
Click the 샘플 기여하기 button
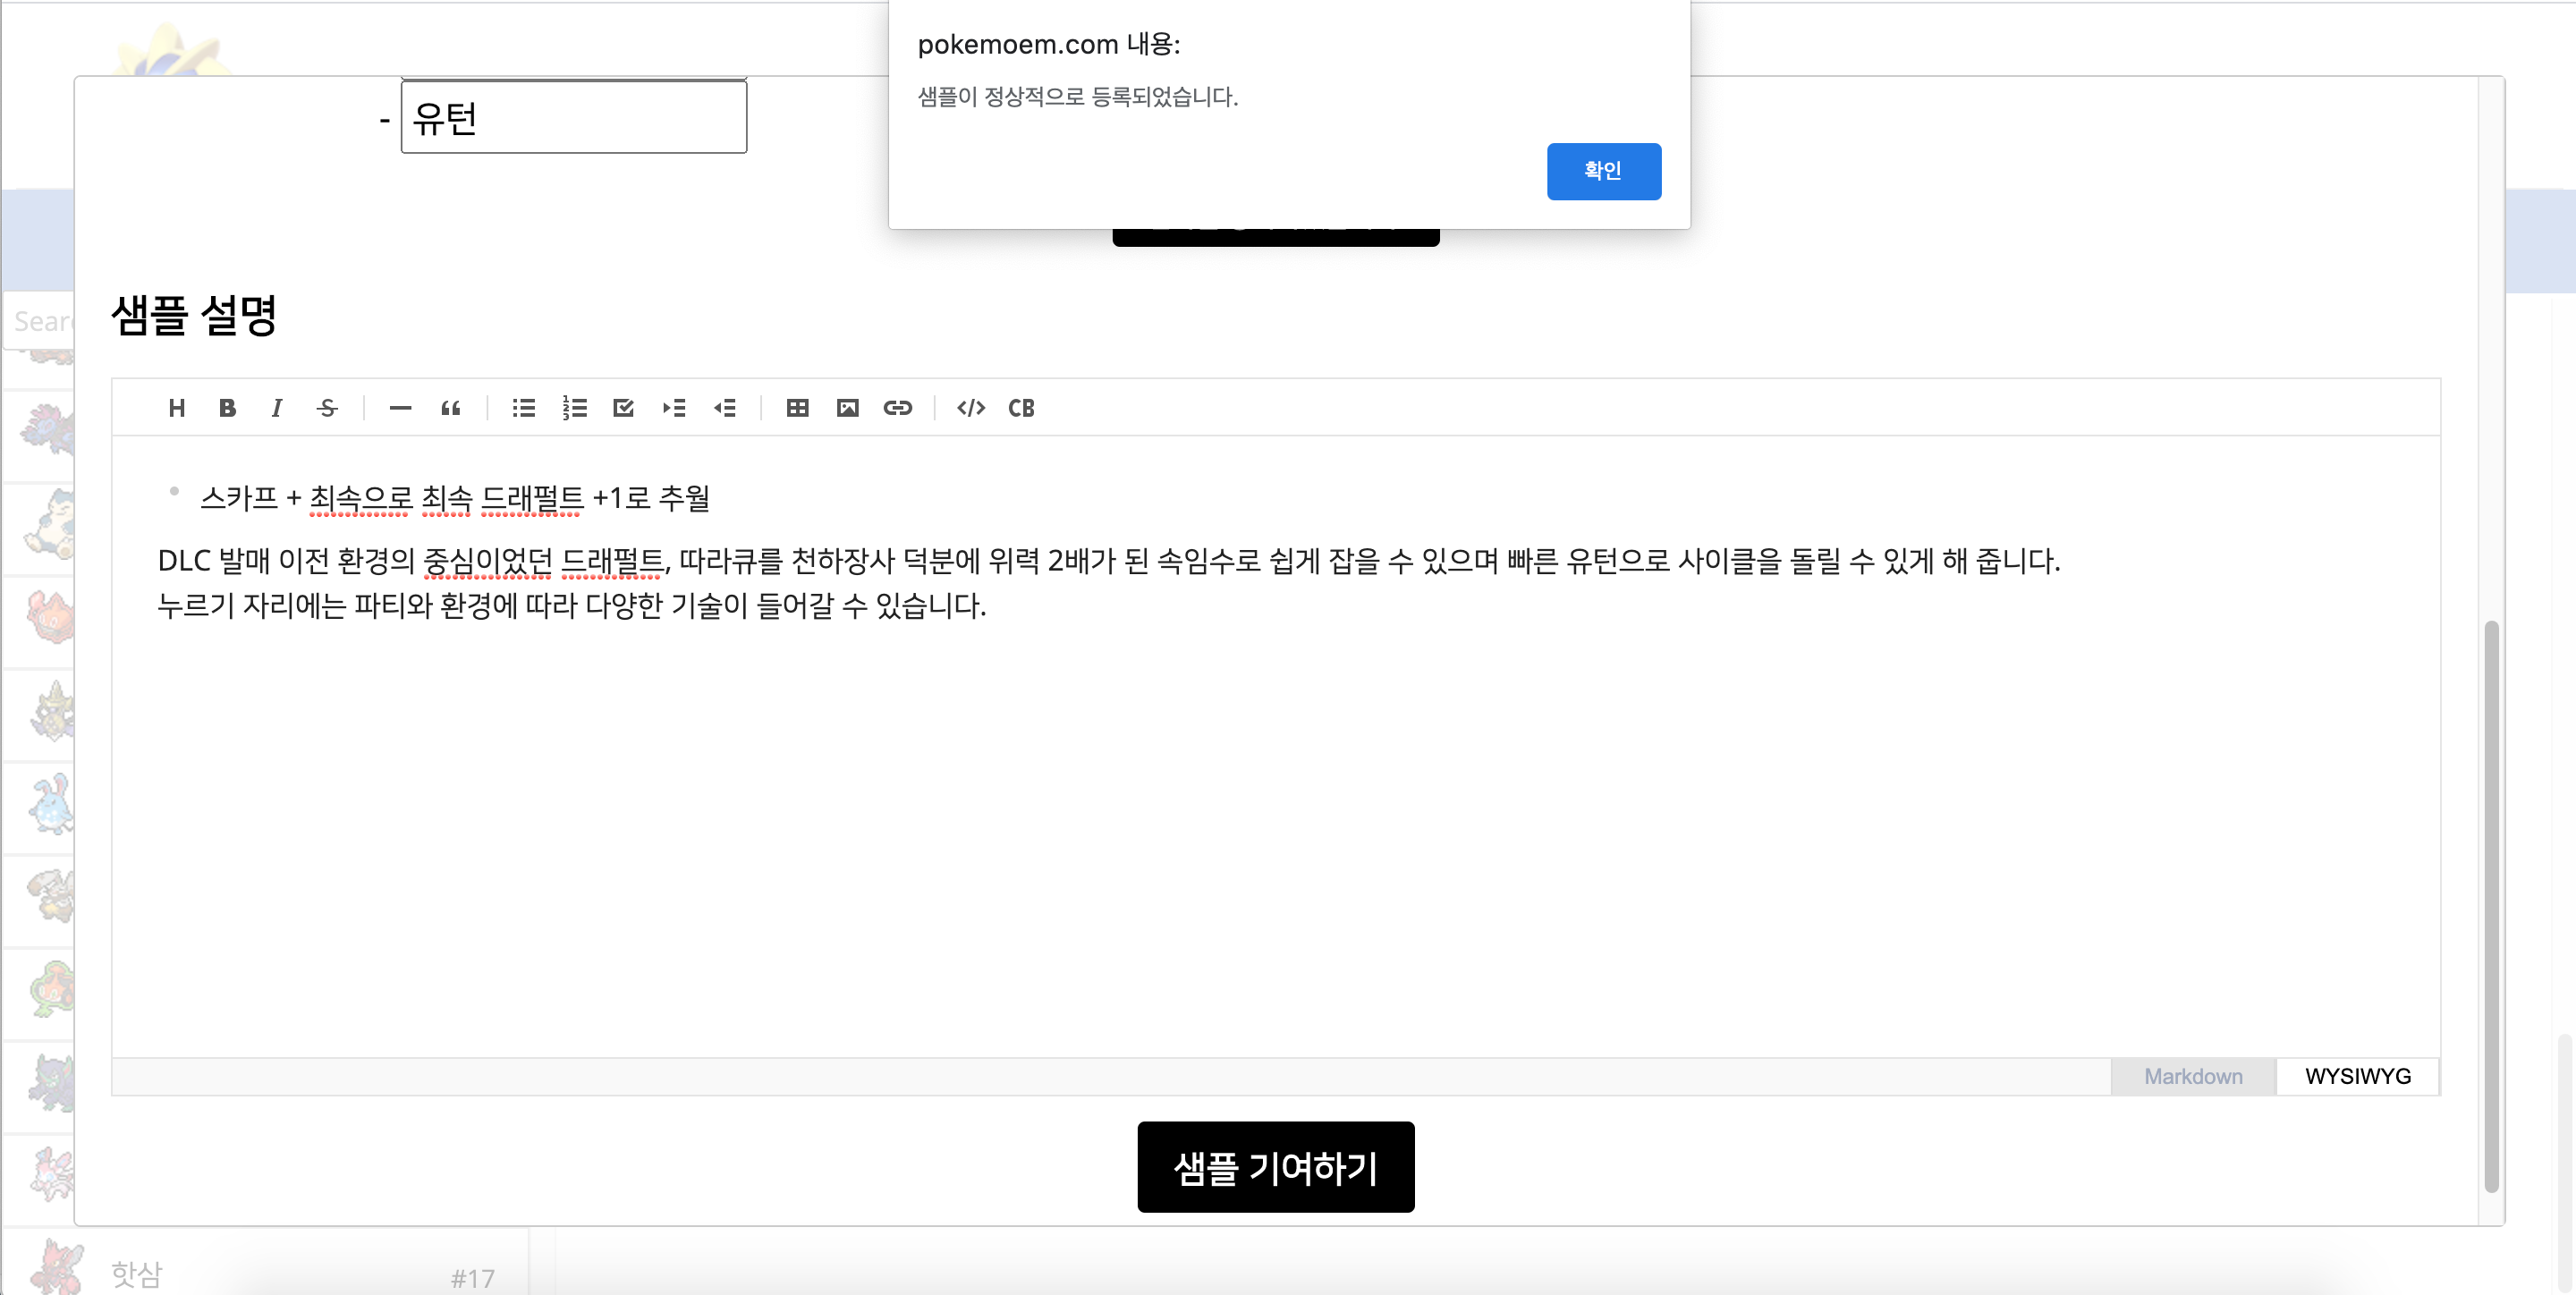(1275, 1167)
